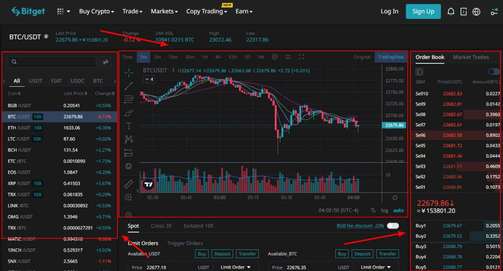Click the coin search input field
This screenshot has width=503, height=271.
pyautogui.click(x=52, y=62)
